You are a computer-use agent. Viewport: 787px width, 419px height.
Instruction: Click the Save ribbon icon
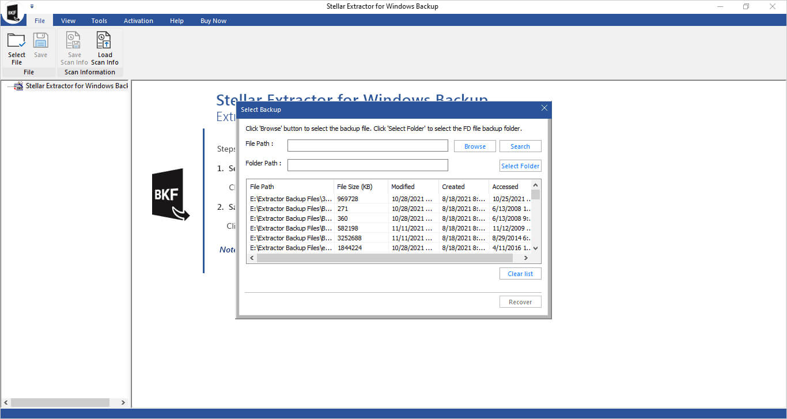pos(40,41)
